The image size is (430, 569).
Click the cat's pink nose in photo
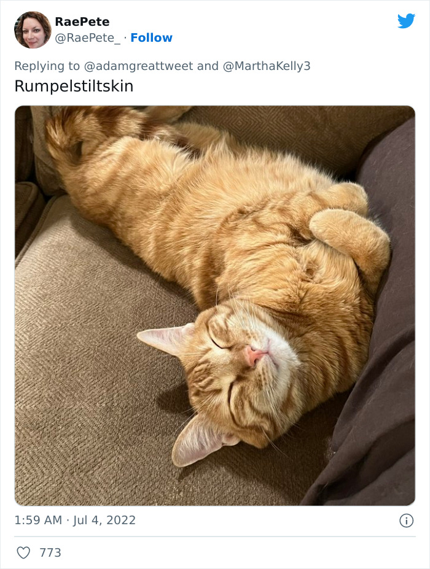(254, 355)
